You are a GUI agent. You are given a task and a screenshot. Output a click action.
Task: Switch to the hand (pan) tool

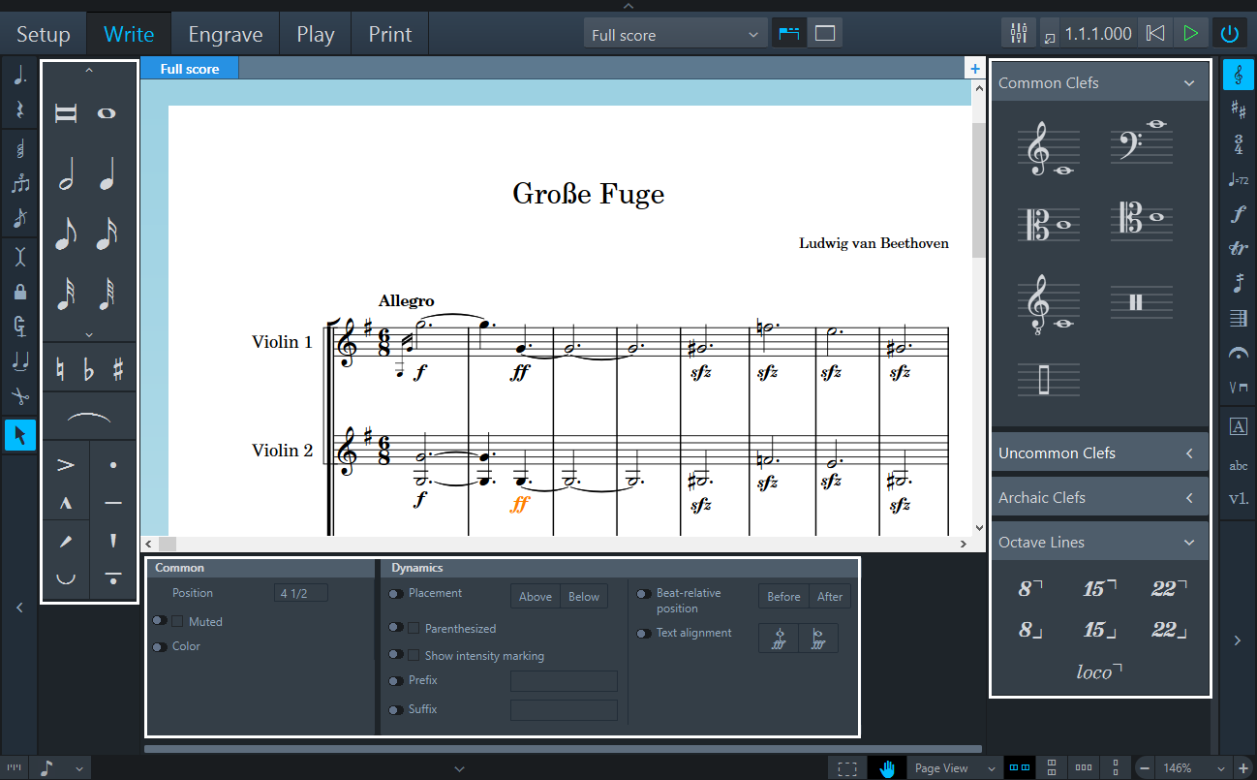click(x=886, y=768)
